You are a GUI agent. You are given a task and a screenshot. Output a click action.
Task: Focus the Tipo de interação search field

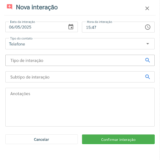[80, 60]
